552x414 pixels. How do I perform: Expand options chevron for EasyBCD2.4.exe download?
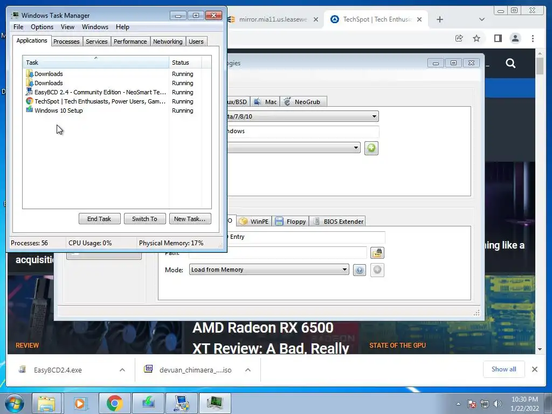pos(122,370)
